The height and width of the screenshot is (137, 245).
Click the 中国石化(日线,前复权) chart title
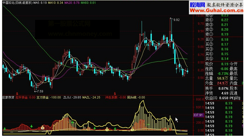tap(17, 3)
